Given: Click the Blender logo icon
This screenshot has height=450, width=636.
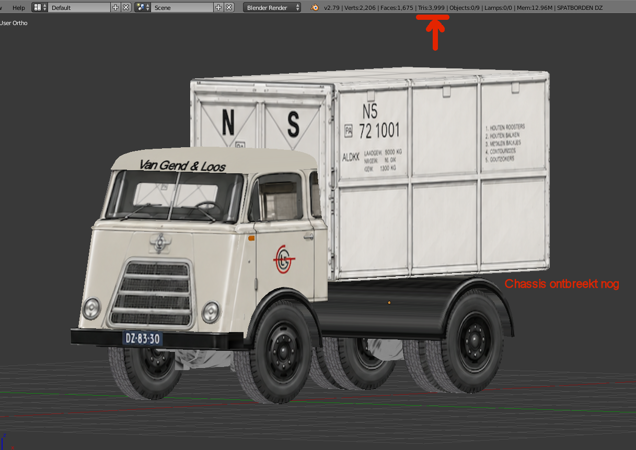Looking at the screenshot, I should pos(315,7).
